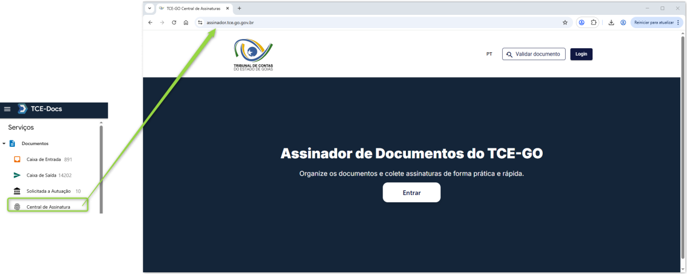This screenshot has width=687, height=274.
Task: Go forward in browser history
Action: click(x=162, y=22)
